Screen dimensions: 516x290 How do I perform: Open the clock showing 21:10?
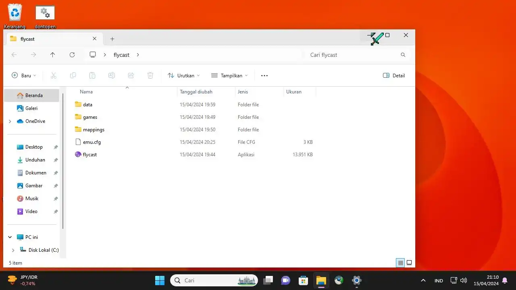[486, 280]
